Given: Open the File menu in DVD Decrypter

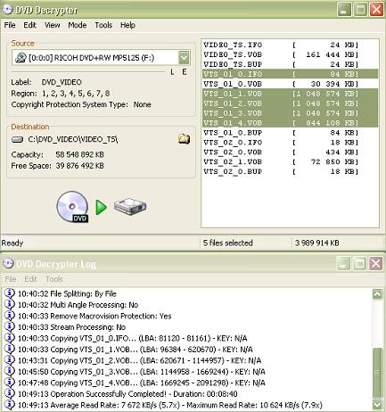Looking at the screenshot, I should pos(10,25).
